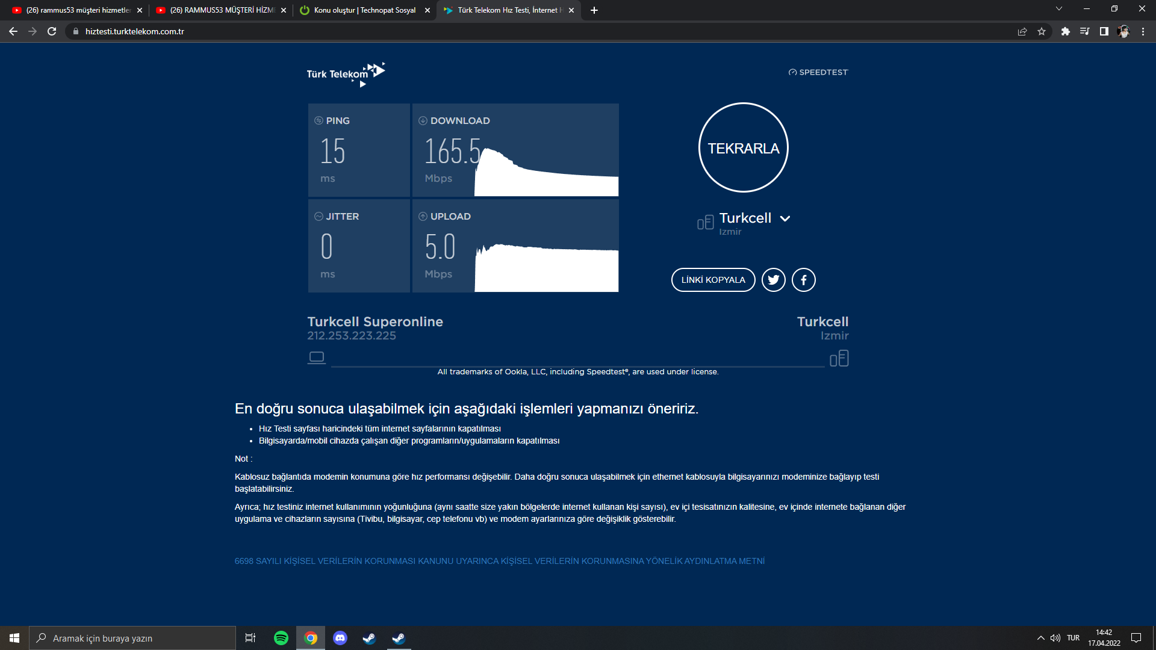Click the Turkcell Superonline provider name
The image size is (1156, 650).
375,322
